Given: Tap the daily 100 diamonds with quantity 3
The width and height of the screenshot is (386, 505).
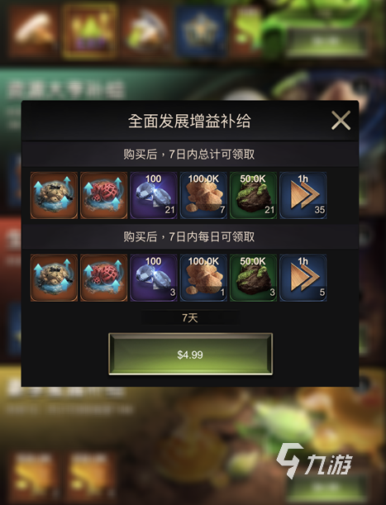Looking at the screenshot, I should [x=154, y=278].
